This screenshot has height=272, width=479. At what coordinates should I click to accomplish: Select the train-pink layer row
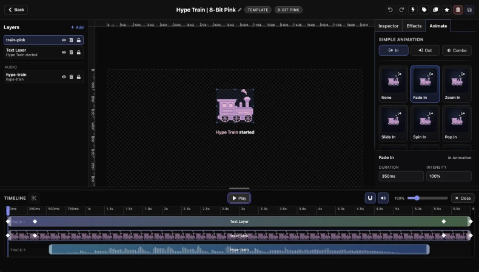tap(44, 40)
